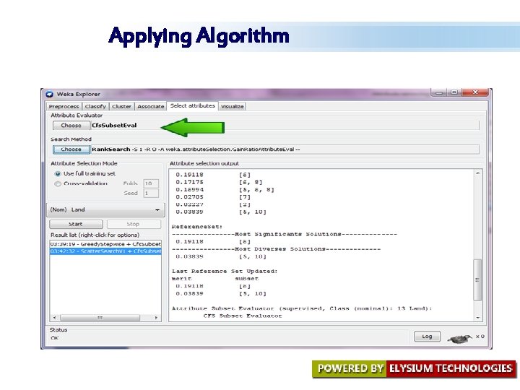
Task: Click the Weka bird status icon
Action: point(459,338)
